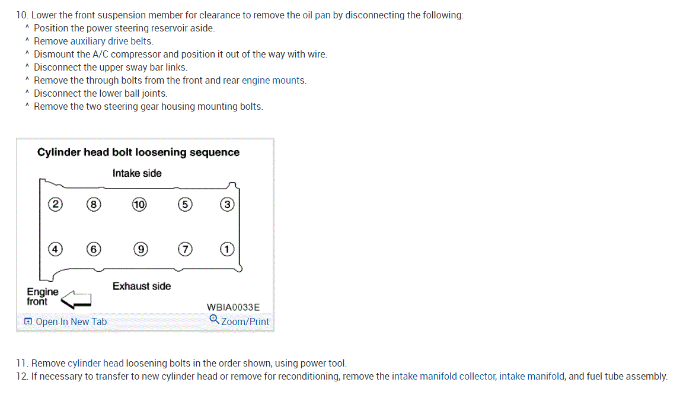Click the Open In New Tab text link

point(71,322)
